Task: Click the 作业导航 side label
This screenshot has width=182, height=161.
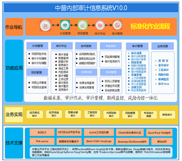Action: [x=14, y=27]
